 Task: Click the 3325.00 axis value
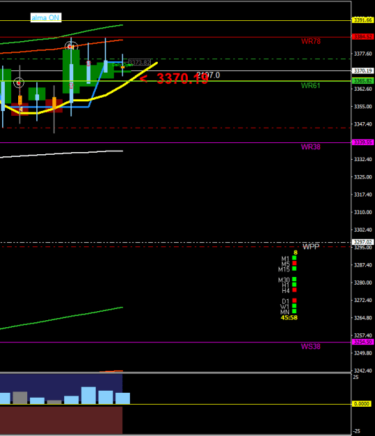[x=362, y=177]
